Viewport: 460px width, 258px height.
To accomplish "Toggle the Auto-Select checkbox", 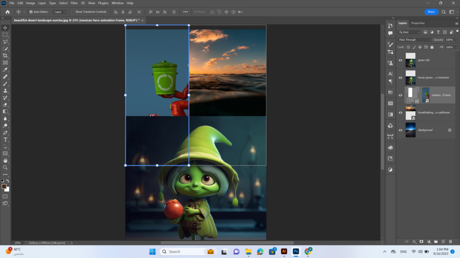I will (x=31, y=12).
